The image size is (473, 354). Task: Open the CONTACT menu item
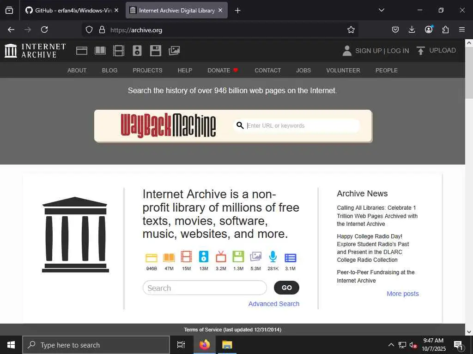[x=267, y=71]
